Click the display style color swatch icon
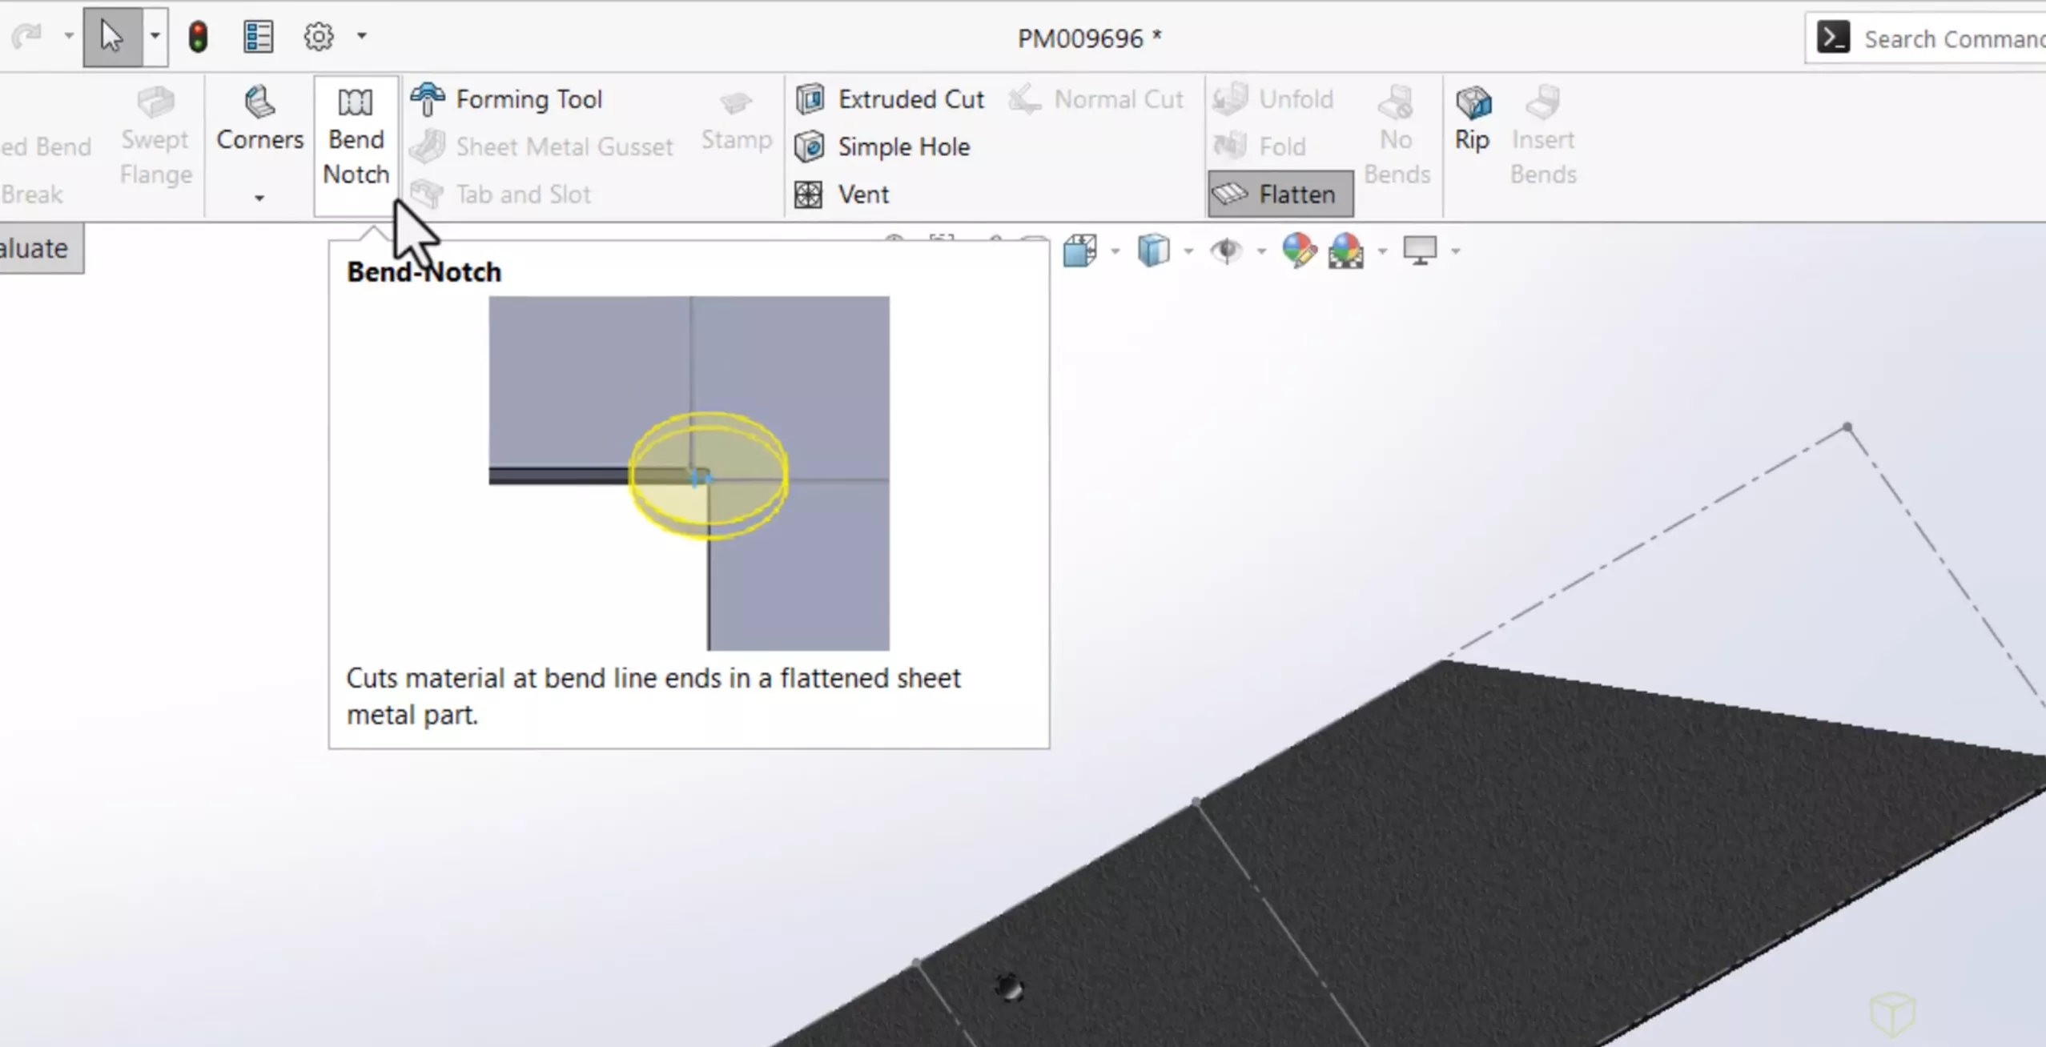 coord(1348,250)
